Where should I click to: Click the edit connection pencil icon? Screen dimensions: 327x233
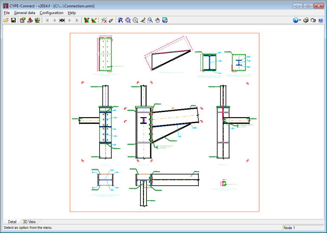(94, 20)
